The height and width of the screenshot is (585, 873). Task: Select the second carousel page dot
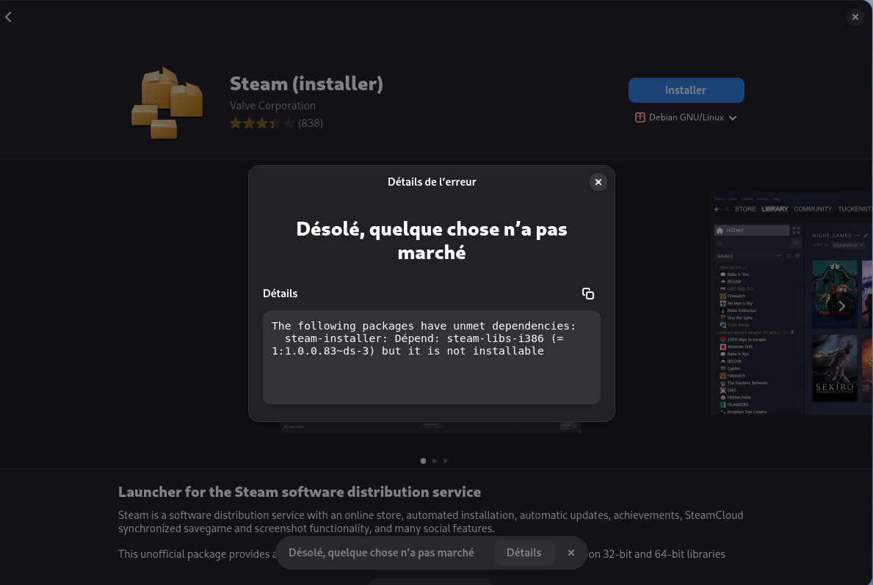point(434,461)
